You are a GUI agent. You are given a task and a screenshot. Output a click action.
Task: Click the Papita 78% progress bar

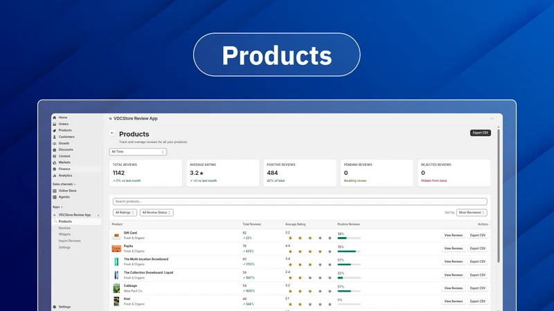[x=349, y=252]
